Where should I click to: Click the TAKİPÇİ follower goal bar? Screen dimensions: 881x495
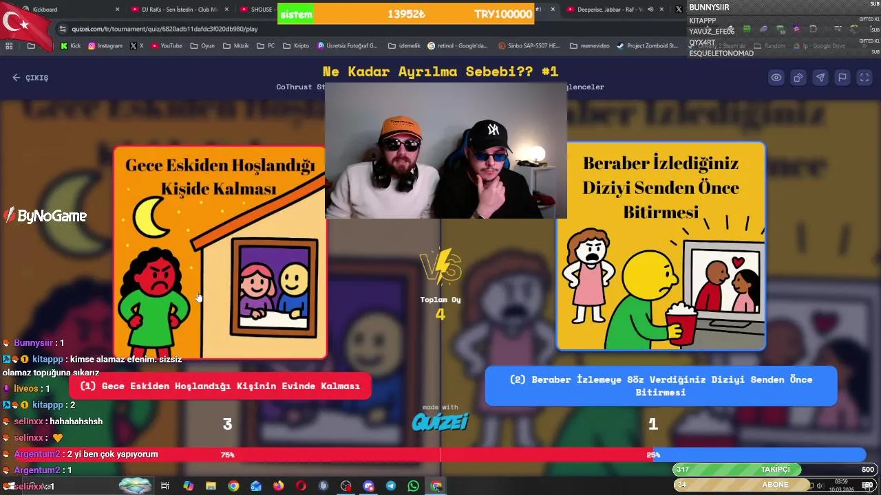point(775,470)
